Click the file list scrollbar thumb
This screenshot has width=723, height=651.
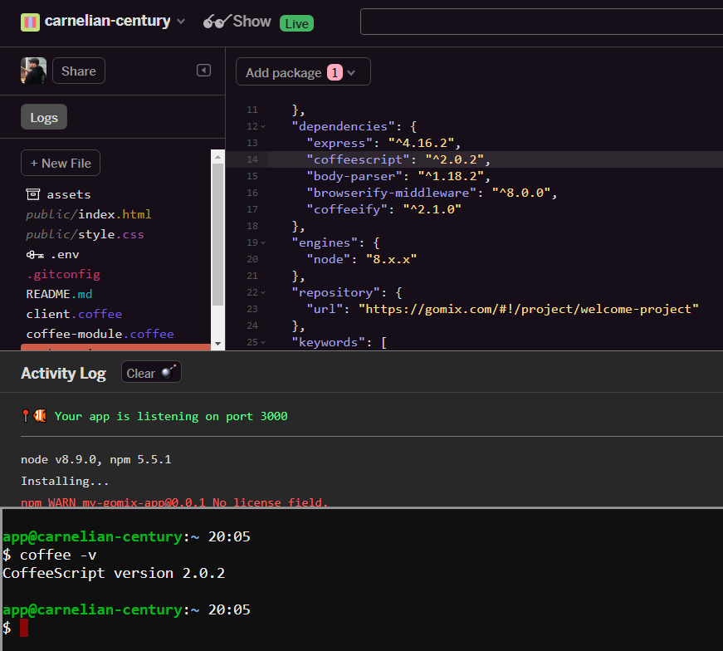(217, 234)
